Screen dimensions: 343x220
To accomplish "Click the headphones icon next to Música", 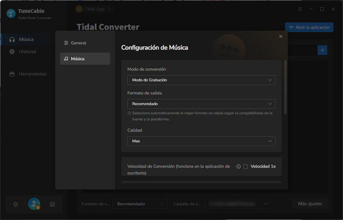I will pyautogui.click(x=12, y=39).
